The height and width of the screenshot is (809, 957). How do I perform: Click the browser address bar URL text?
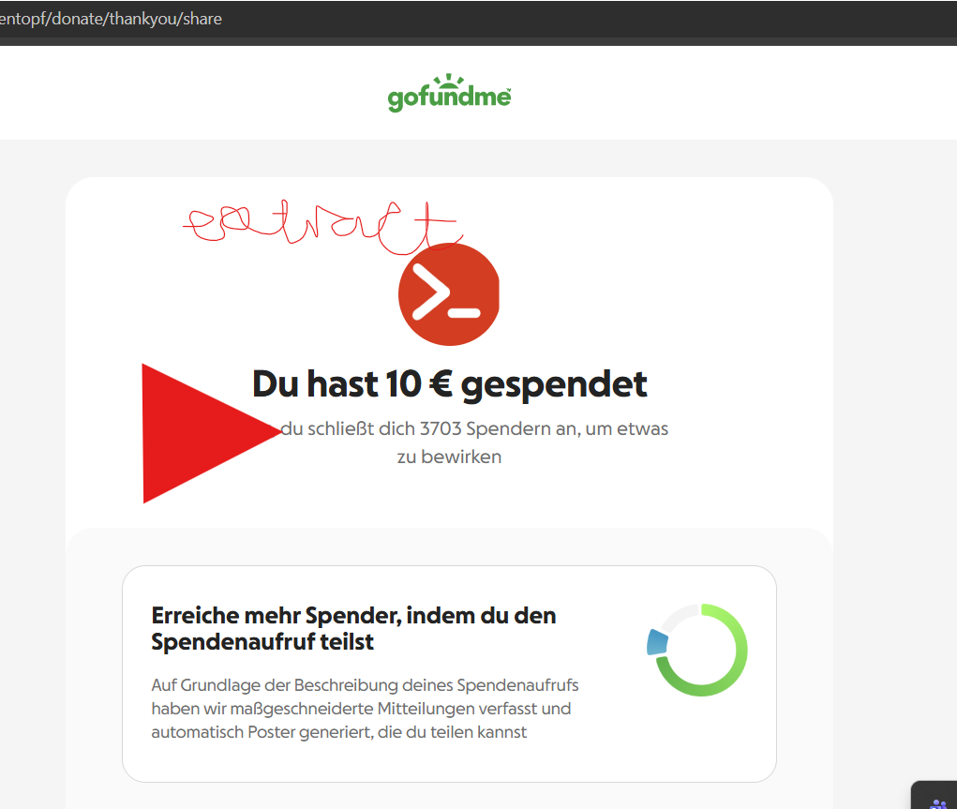point(111,18)
